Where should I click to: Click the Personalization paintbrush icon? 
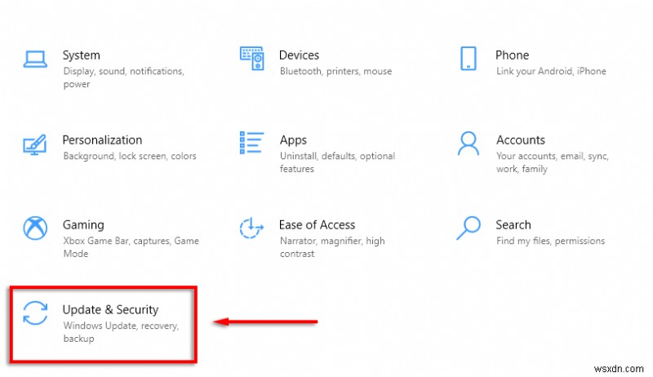(34, 144)
